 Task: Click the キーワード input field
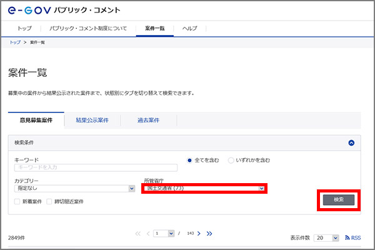(x=96, y=167)
